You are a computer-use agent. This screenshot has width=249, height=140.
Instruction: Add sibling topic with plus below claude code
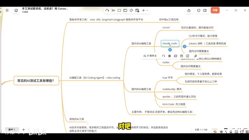pyautogui.click(x=170, y=50)
